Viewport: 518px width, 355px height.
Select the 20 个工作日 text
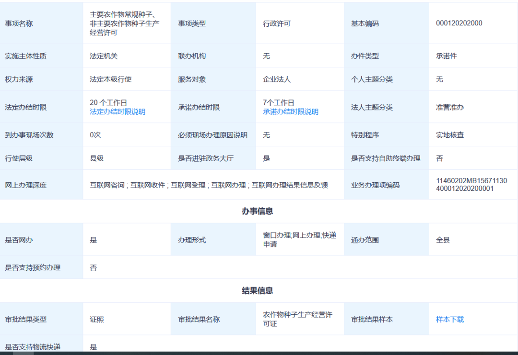[x=108, y=102]
